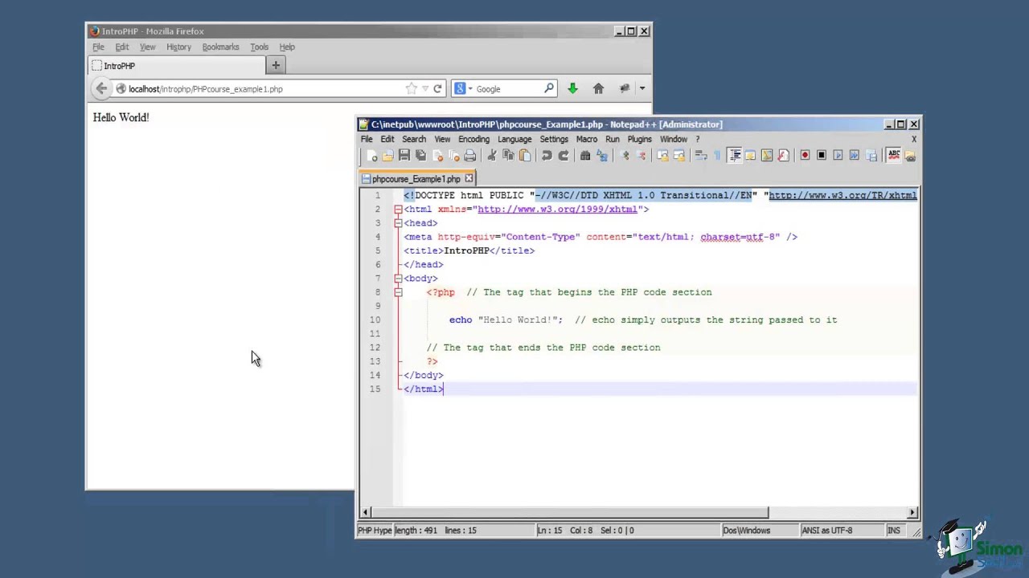This screenshot has height=578, width=1029.
Task: Click the Stop Recording square icon
Action: 822,155
